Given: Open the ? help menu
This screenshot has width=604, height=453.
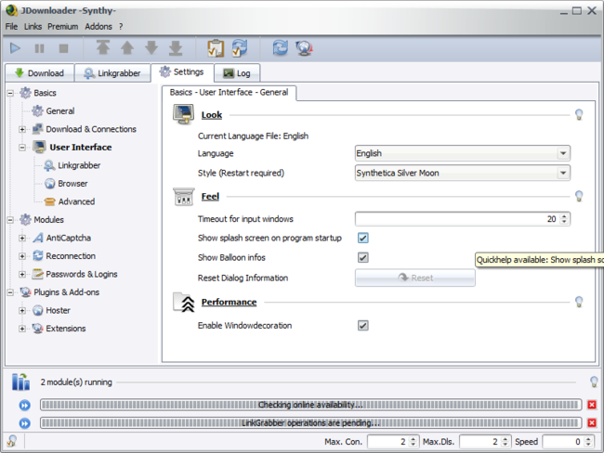Looking at the screenshot, I should (121, 27).
